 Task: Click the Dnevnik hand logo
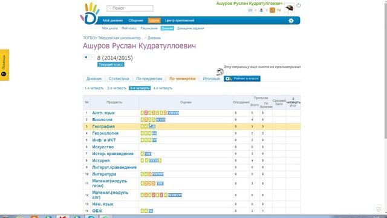[89, 14]
